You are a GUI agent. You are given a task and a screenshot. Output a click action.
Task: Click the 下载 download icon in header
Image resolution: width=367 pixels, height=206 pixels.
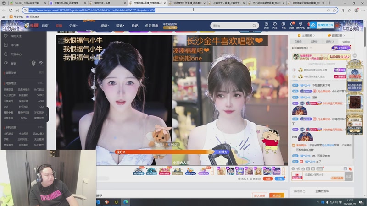[x=283, y=25]
